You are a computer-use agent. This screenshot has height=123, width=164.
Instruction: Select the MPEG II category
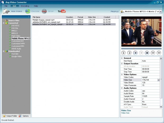[15, 33]
